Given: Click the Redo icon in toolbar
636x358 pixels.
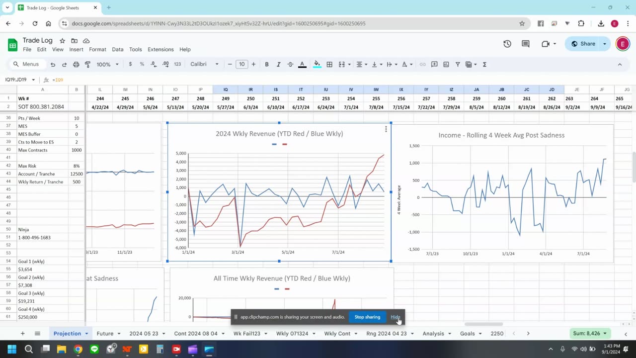Looking at the screenshot, I should 64,64.
